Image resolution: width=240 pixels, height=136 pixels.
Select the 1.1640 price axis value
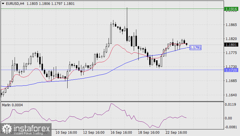point(231,95)
